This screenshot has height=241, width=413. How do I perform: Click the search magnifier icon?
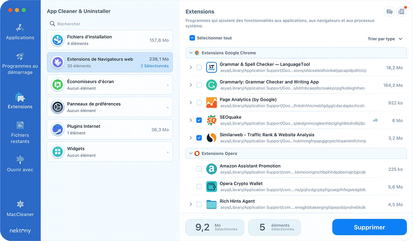pos(52,24)
